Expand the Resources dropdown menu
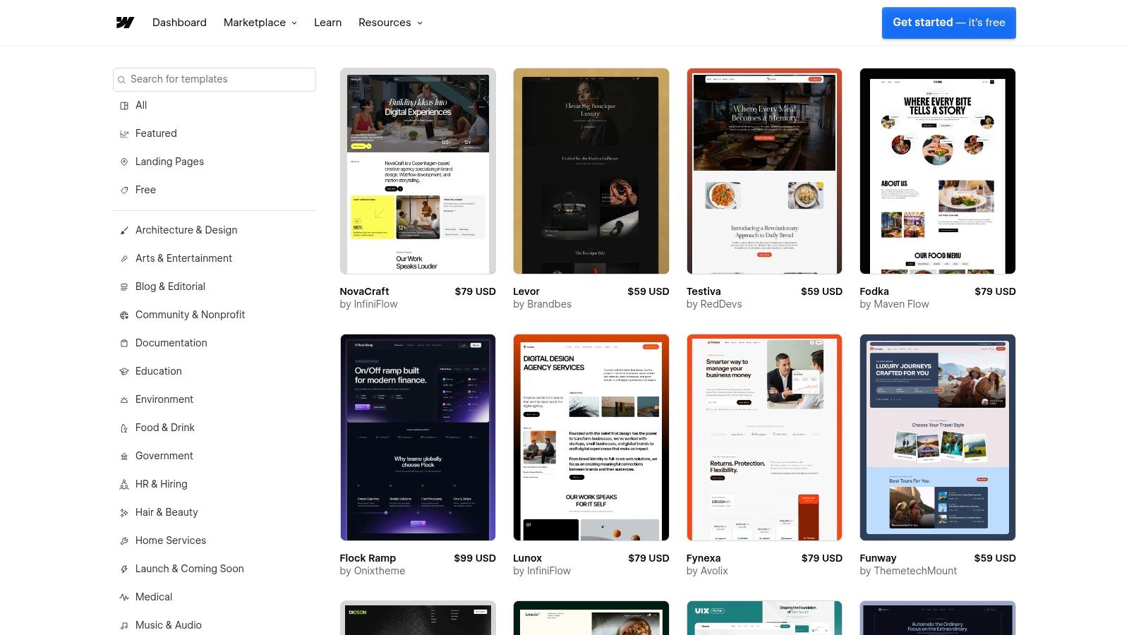The height and width of the screenshot is (635, 1129). click(x=390, y=23)
